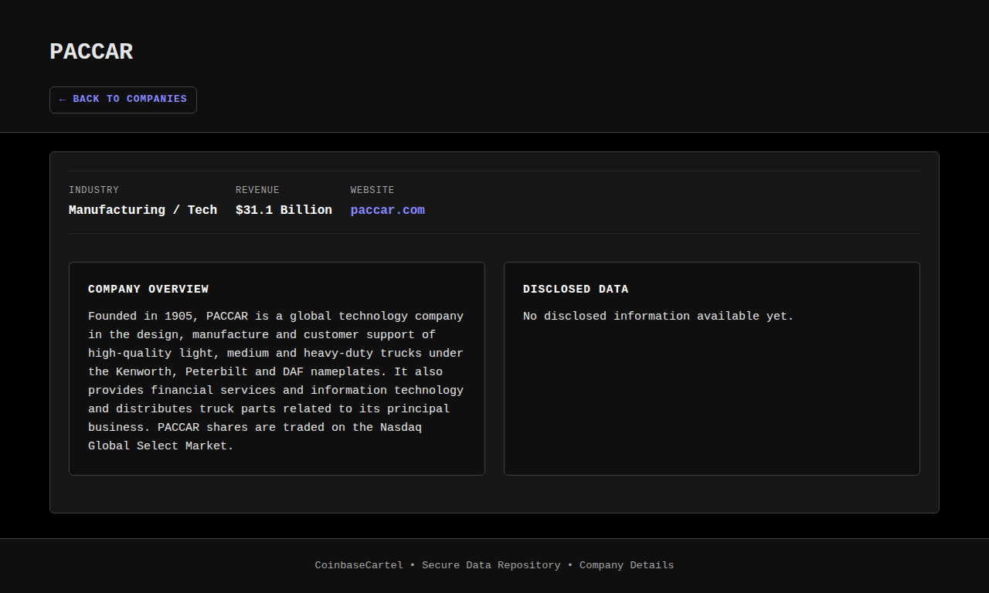Click CoinbaseCartel in the footer
The width and height of the screenshot is (989, 593).
pyautogui.click(x=359, y=565)
